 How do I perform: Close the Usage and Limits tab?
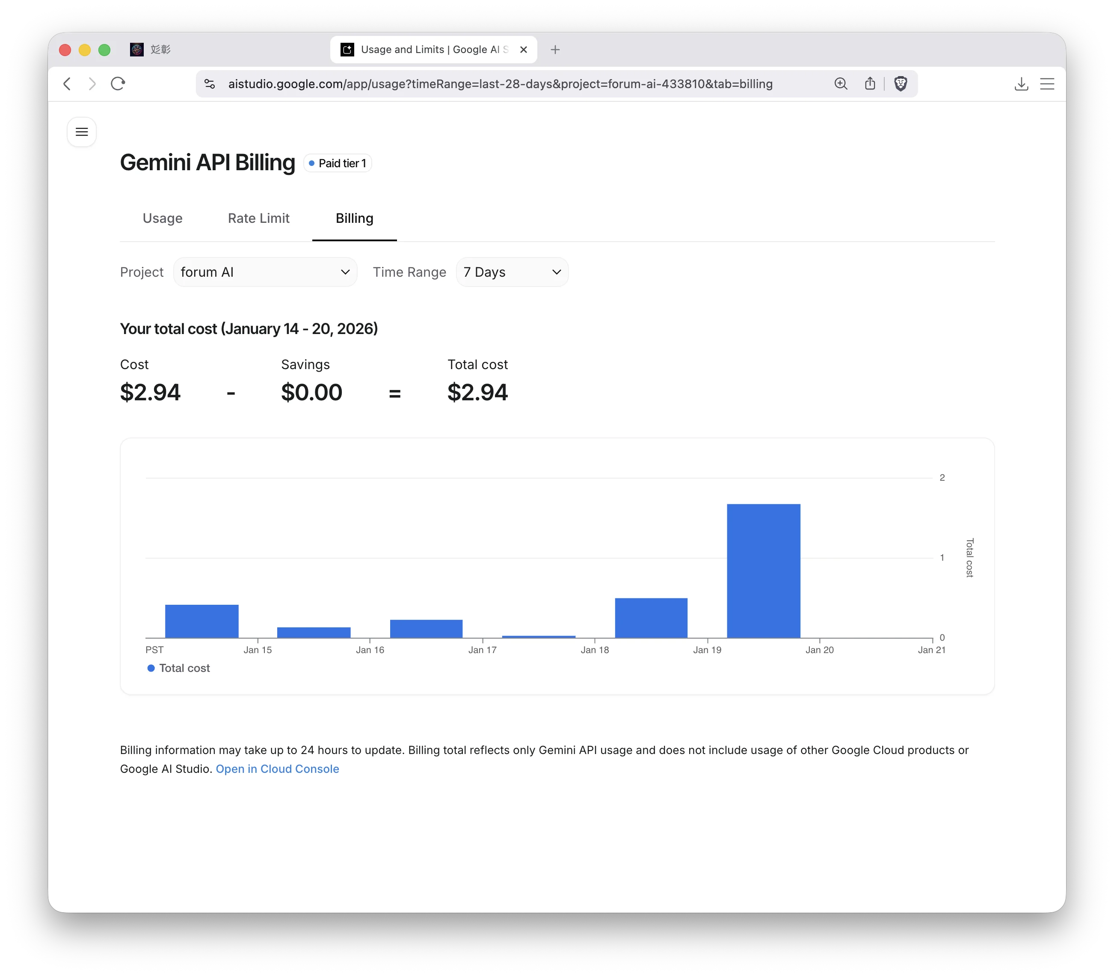(524, 50)
